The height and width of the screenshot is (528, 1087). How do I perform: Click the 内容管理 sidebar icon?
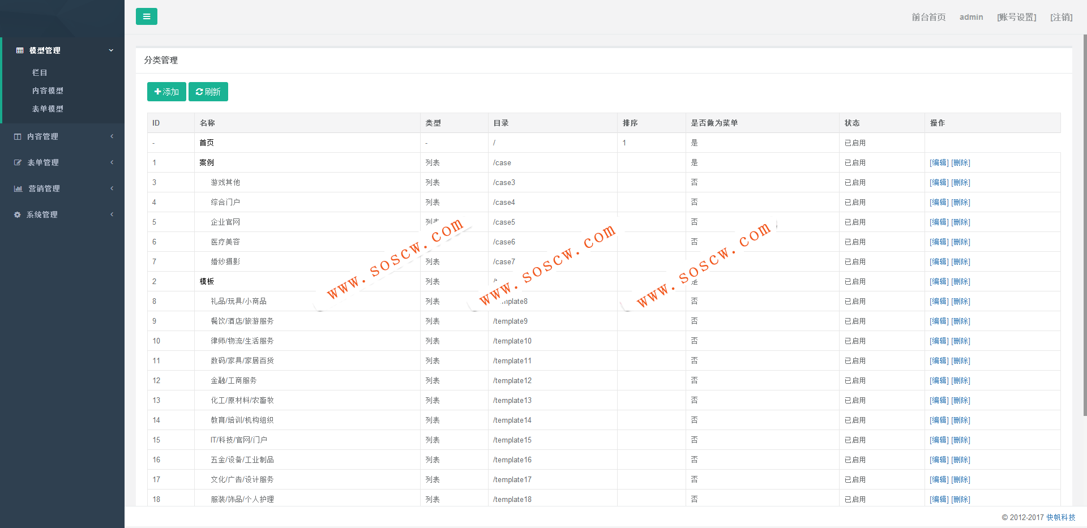pos(18,136)
